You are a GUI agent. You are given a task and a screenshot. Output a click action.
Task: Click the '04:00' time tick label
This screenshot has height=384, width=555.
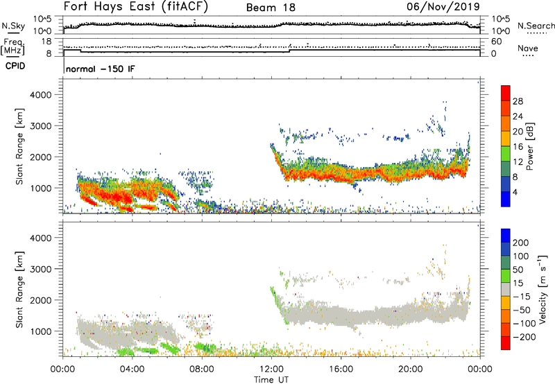click(132, 369)
